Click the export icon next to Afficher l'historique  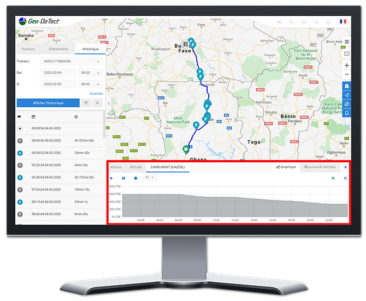click(86, 103)
